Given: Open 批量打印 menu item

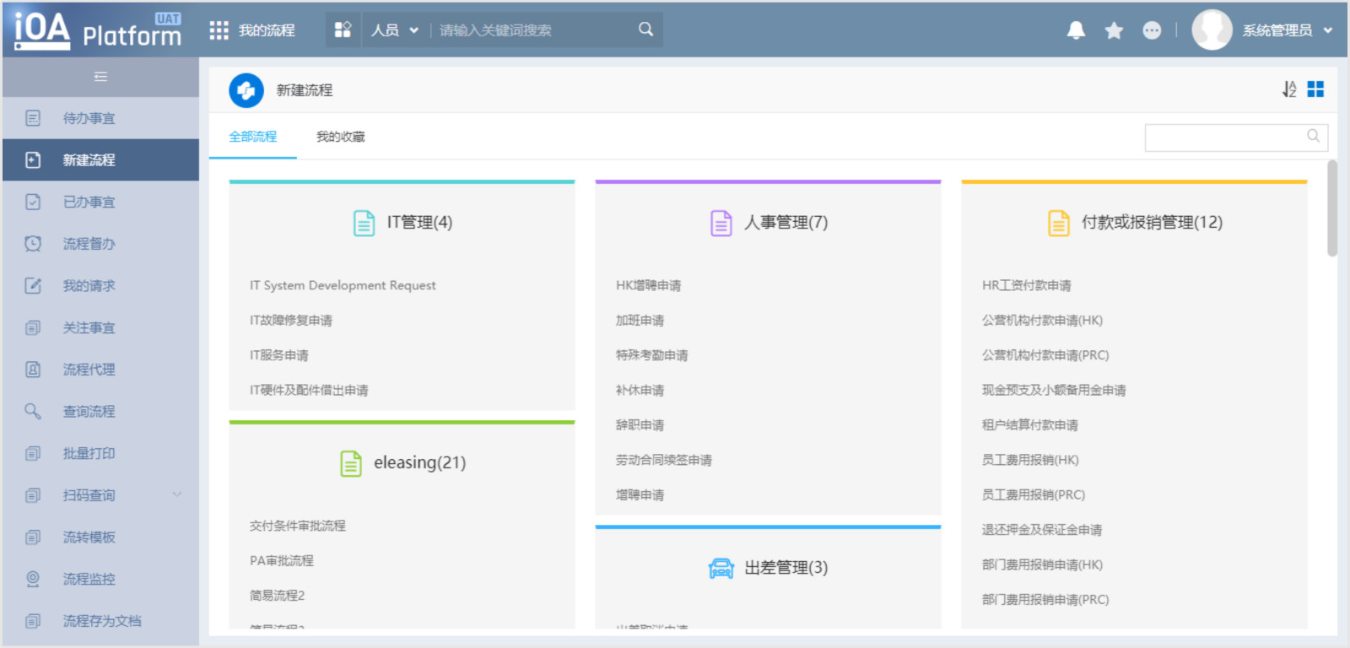Looking at the screenshot, I should [100, 453].
